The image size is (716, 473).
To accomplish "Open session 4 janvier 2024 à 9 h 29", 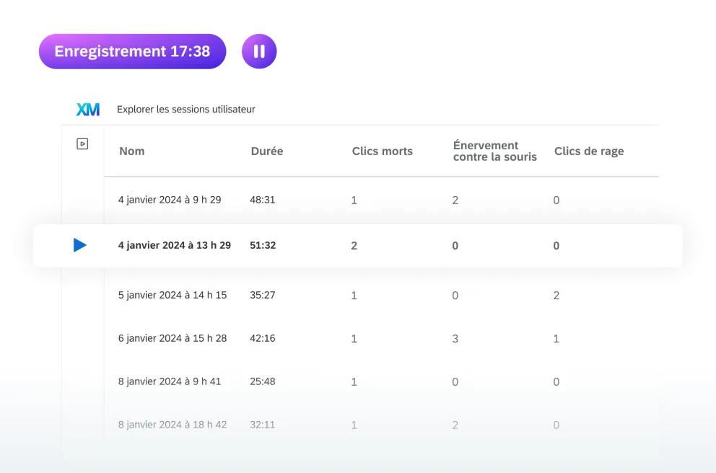I will (x=170, y=200).
